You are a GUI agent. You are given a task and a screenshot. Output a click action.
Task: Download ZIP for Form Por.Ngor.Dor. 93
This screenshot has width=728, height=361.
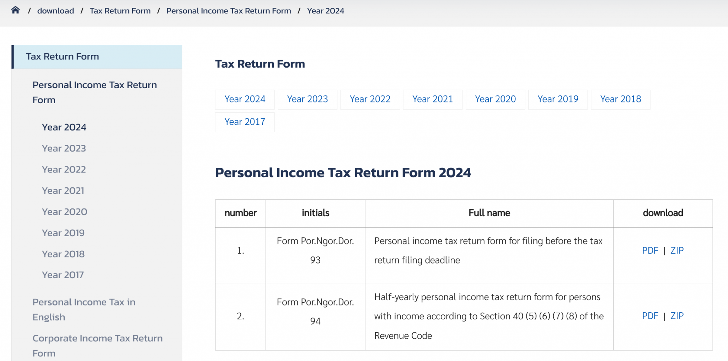[x=677, y=251]
